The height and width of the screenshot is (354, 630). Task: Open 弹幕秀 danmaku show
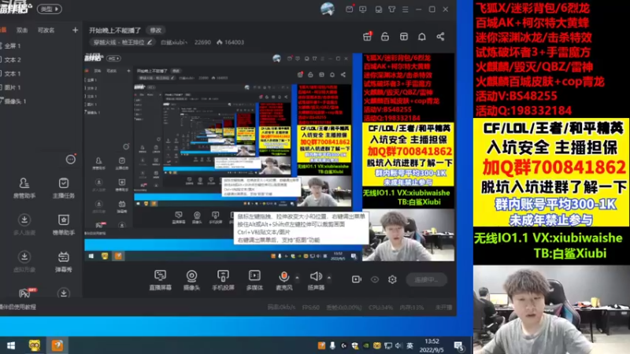tap(64, 262)
